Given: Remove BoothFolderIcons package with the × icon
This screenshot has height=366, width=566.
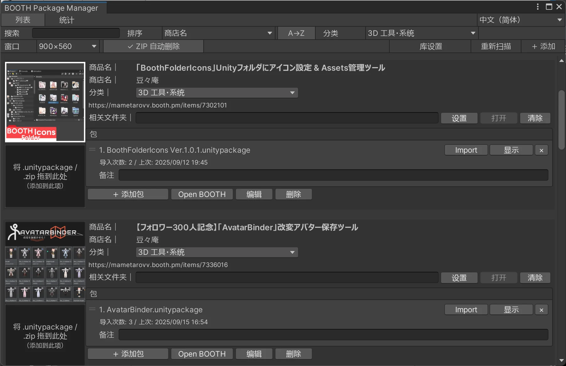Looking at the screenshot, I should [541, 150].
